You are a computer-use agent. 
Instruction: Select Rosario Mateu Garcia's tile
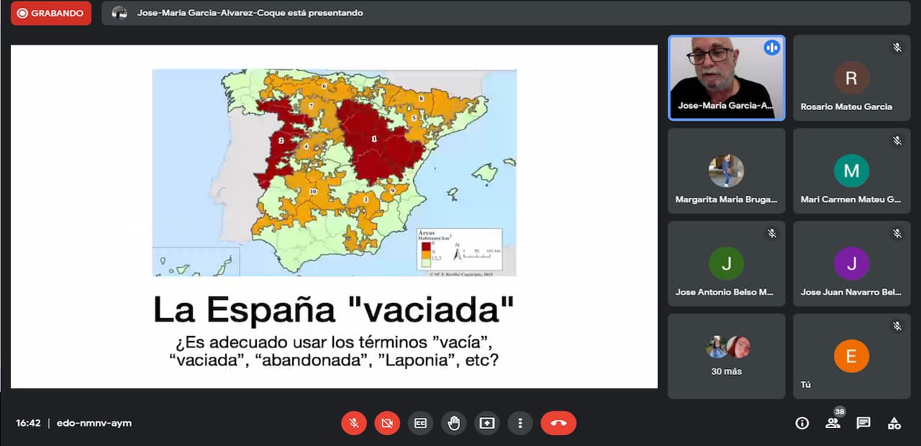pyautogui.click(x=851, y=78)
